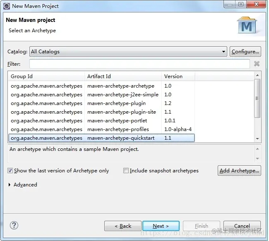Image resolution: width=269 pixels, height=241 pixels.
Task: Sort by the Artifact Id column header
Action: [x=123, y=76]
